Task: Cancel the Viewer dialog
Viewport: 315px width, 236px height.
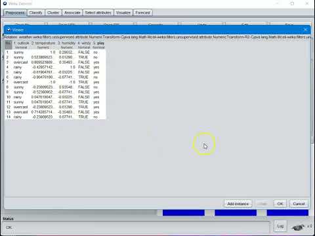Action: pyautogui.click(x=299, y=204)
